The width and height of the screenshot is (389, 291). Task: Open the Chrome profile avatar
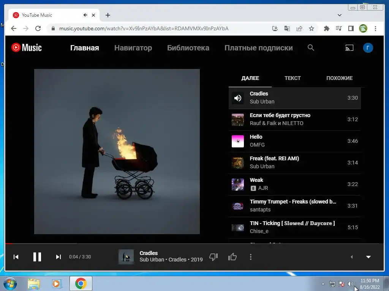click(363, 28)
